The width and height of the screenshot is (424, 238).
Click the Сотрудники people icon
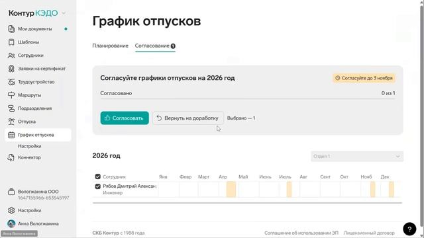[x=11, y=56]
